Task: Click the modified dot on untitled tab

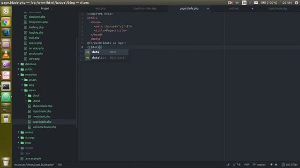Action: click(252, 8)
